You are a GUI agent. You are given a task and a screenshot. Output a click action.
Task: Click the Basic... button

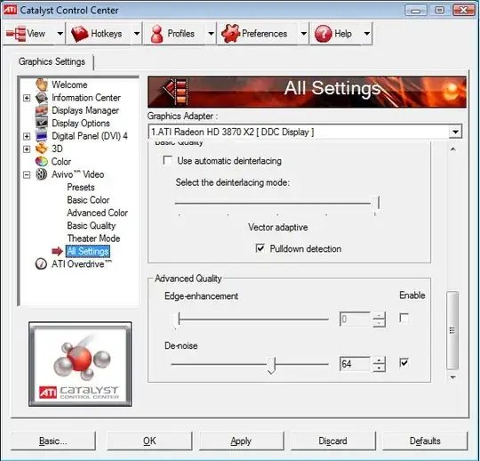53,441
